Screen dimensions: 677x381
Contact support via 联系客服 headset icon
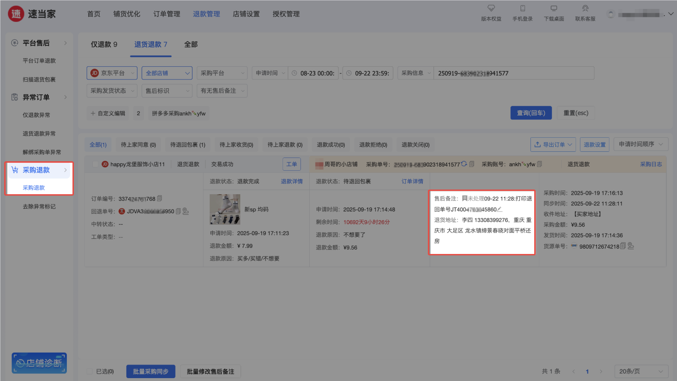point(585,8)
